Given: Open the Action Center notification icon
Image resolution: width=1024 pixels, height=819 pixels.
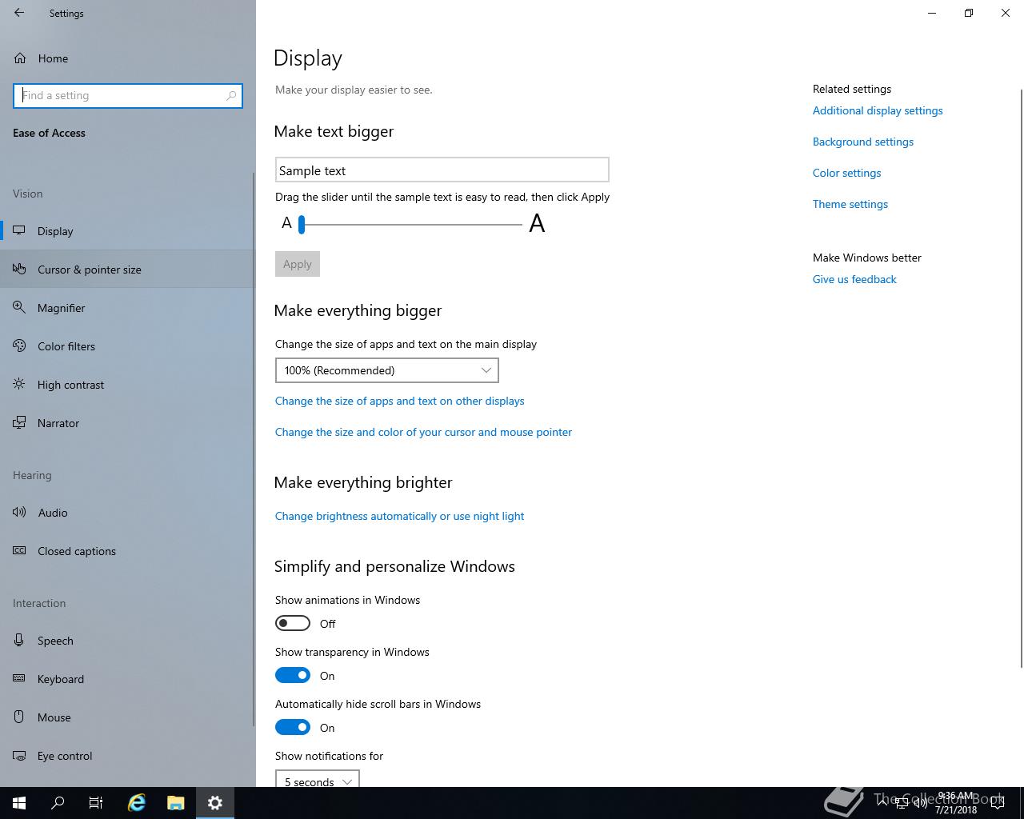Looking at the screenshot, I should 997,803.
